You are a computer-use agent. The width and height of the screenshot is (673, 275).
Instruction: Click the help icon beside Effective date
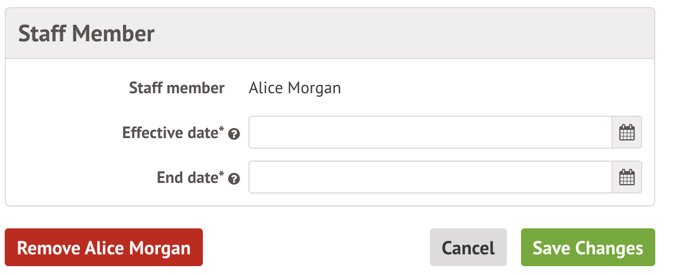click(234, 135)
